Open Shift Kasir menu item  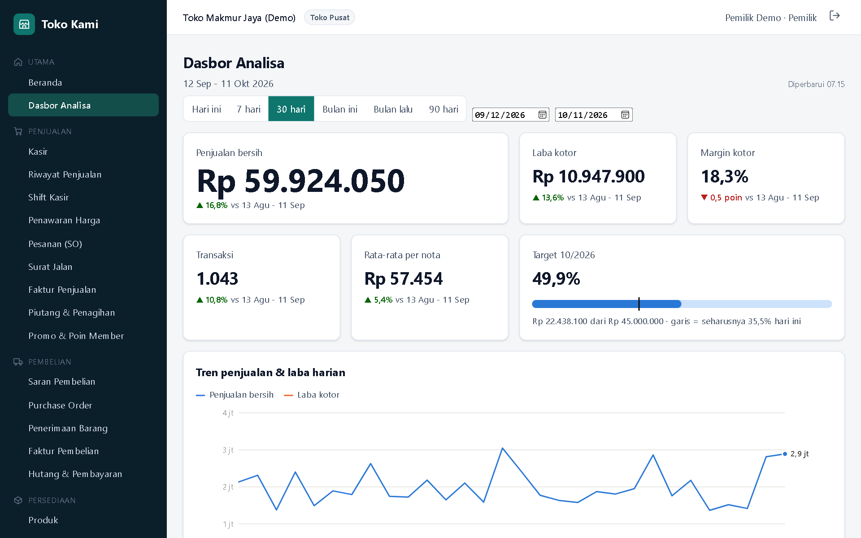point(83,197)
